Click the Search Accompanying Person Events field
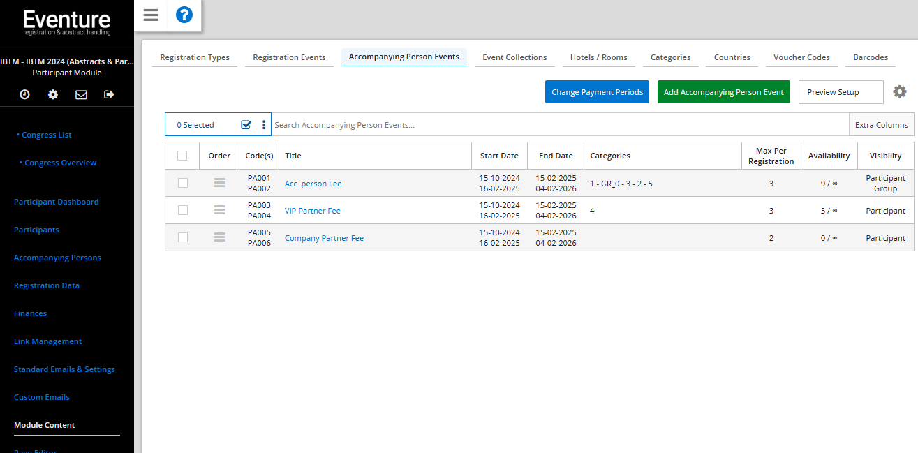 [558, 125]
